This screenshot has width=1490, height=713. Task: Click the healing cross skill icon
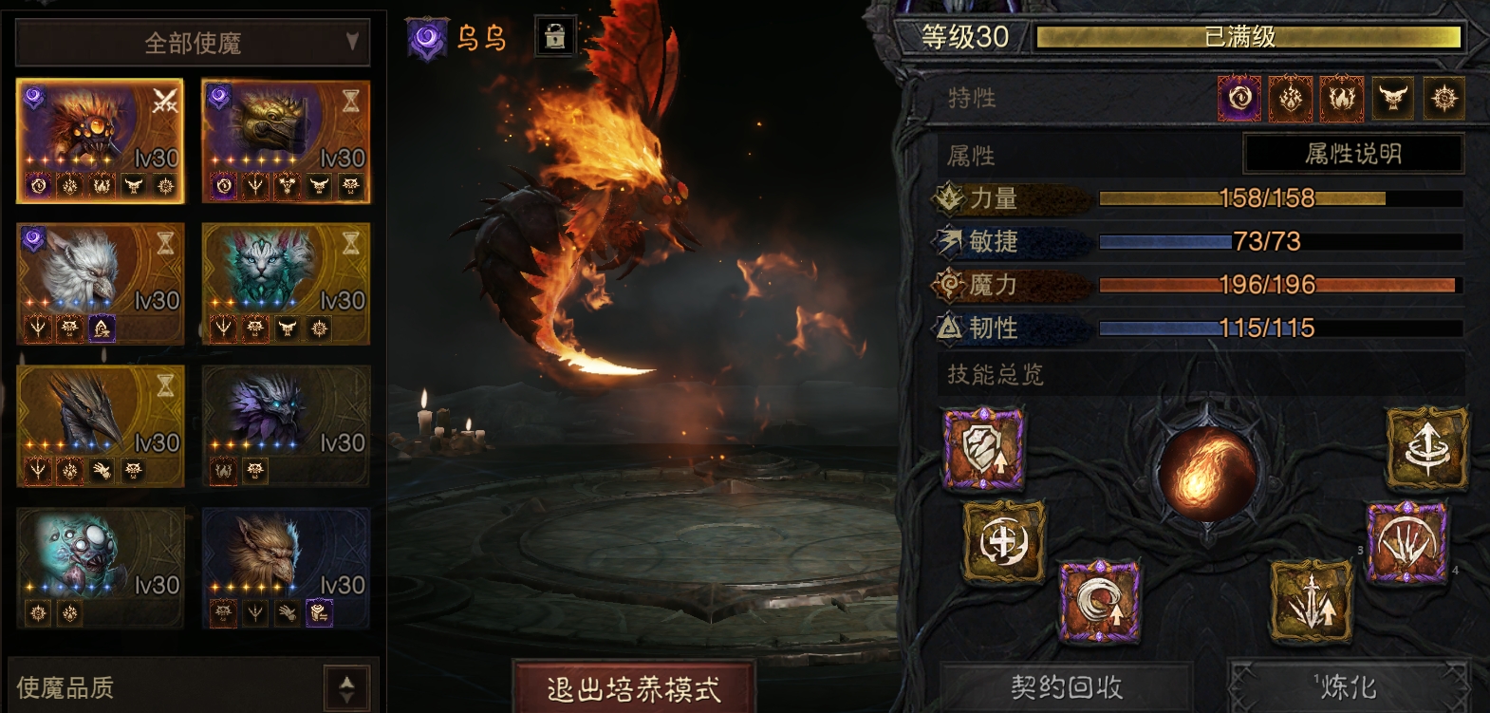tap(1004, 542)
